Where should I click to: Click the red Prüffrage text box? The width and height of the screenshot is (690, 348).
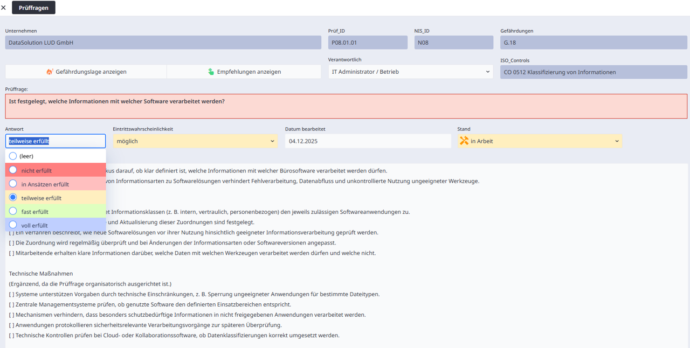(346, 106)
